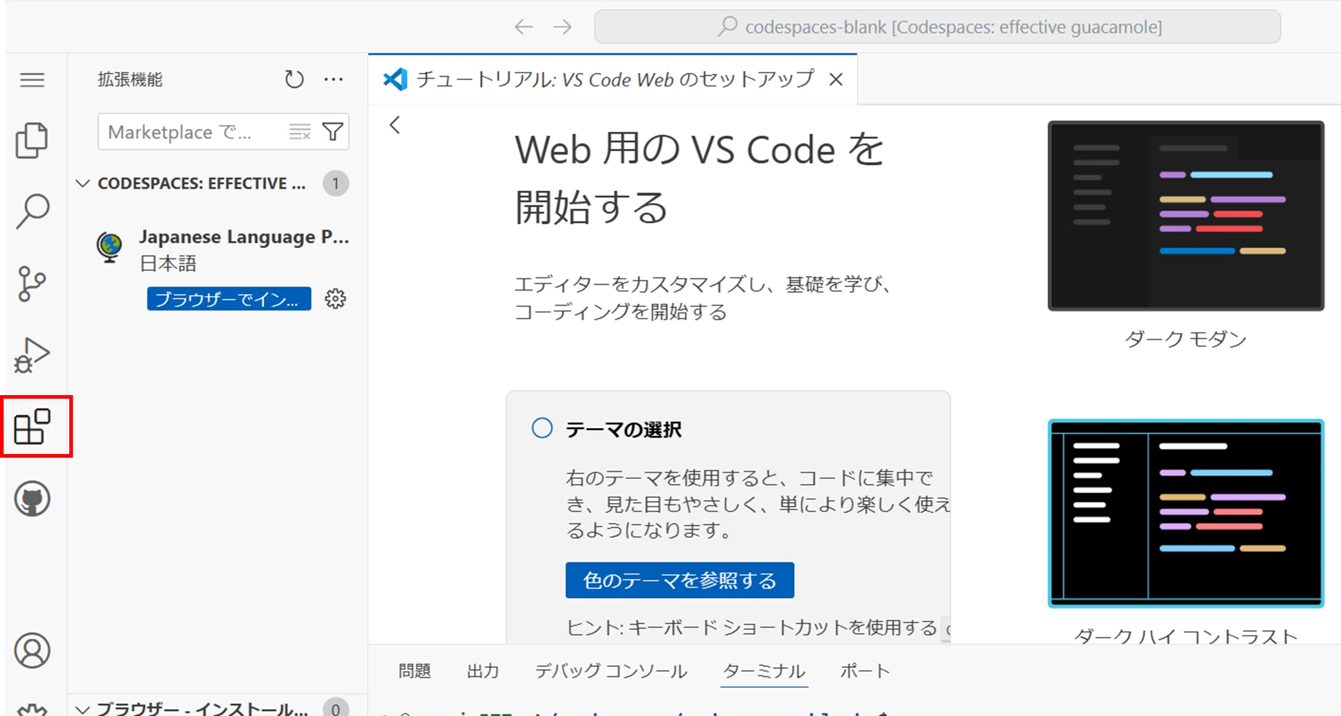Open Japanese Language Pack manage gear
Screen dimensions: 1341x716
coord(335,299)
